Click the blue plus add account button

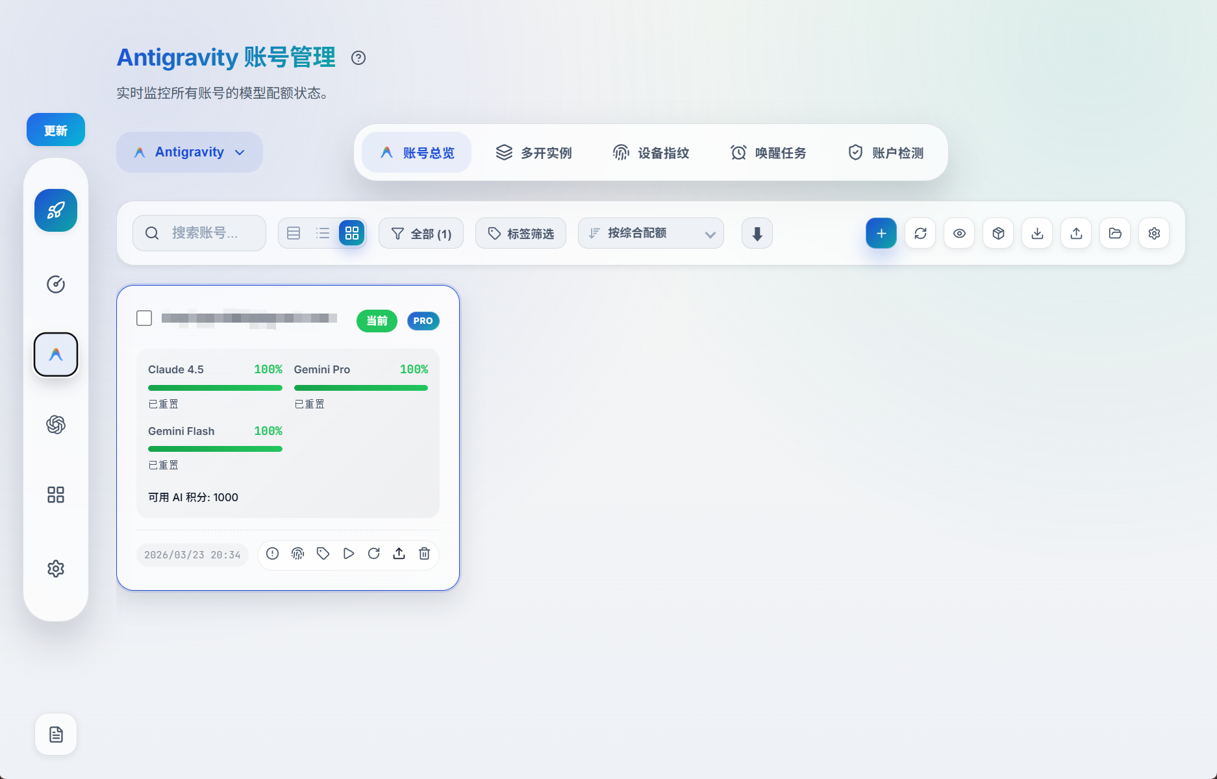881,234
